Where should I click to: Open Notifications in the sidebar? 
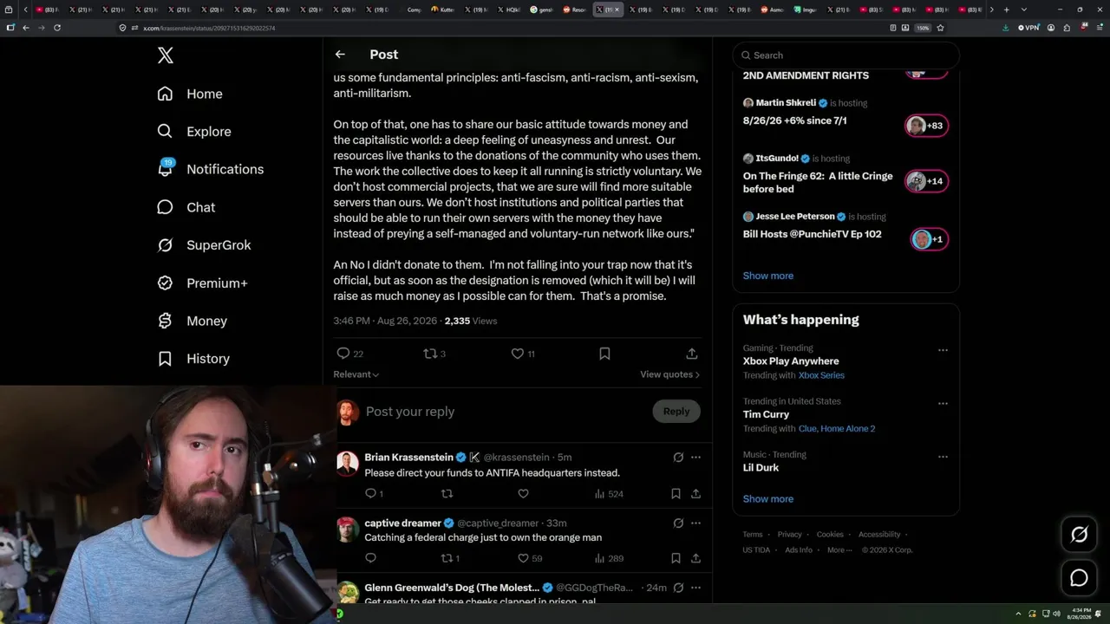pos(211,169)
